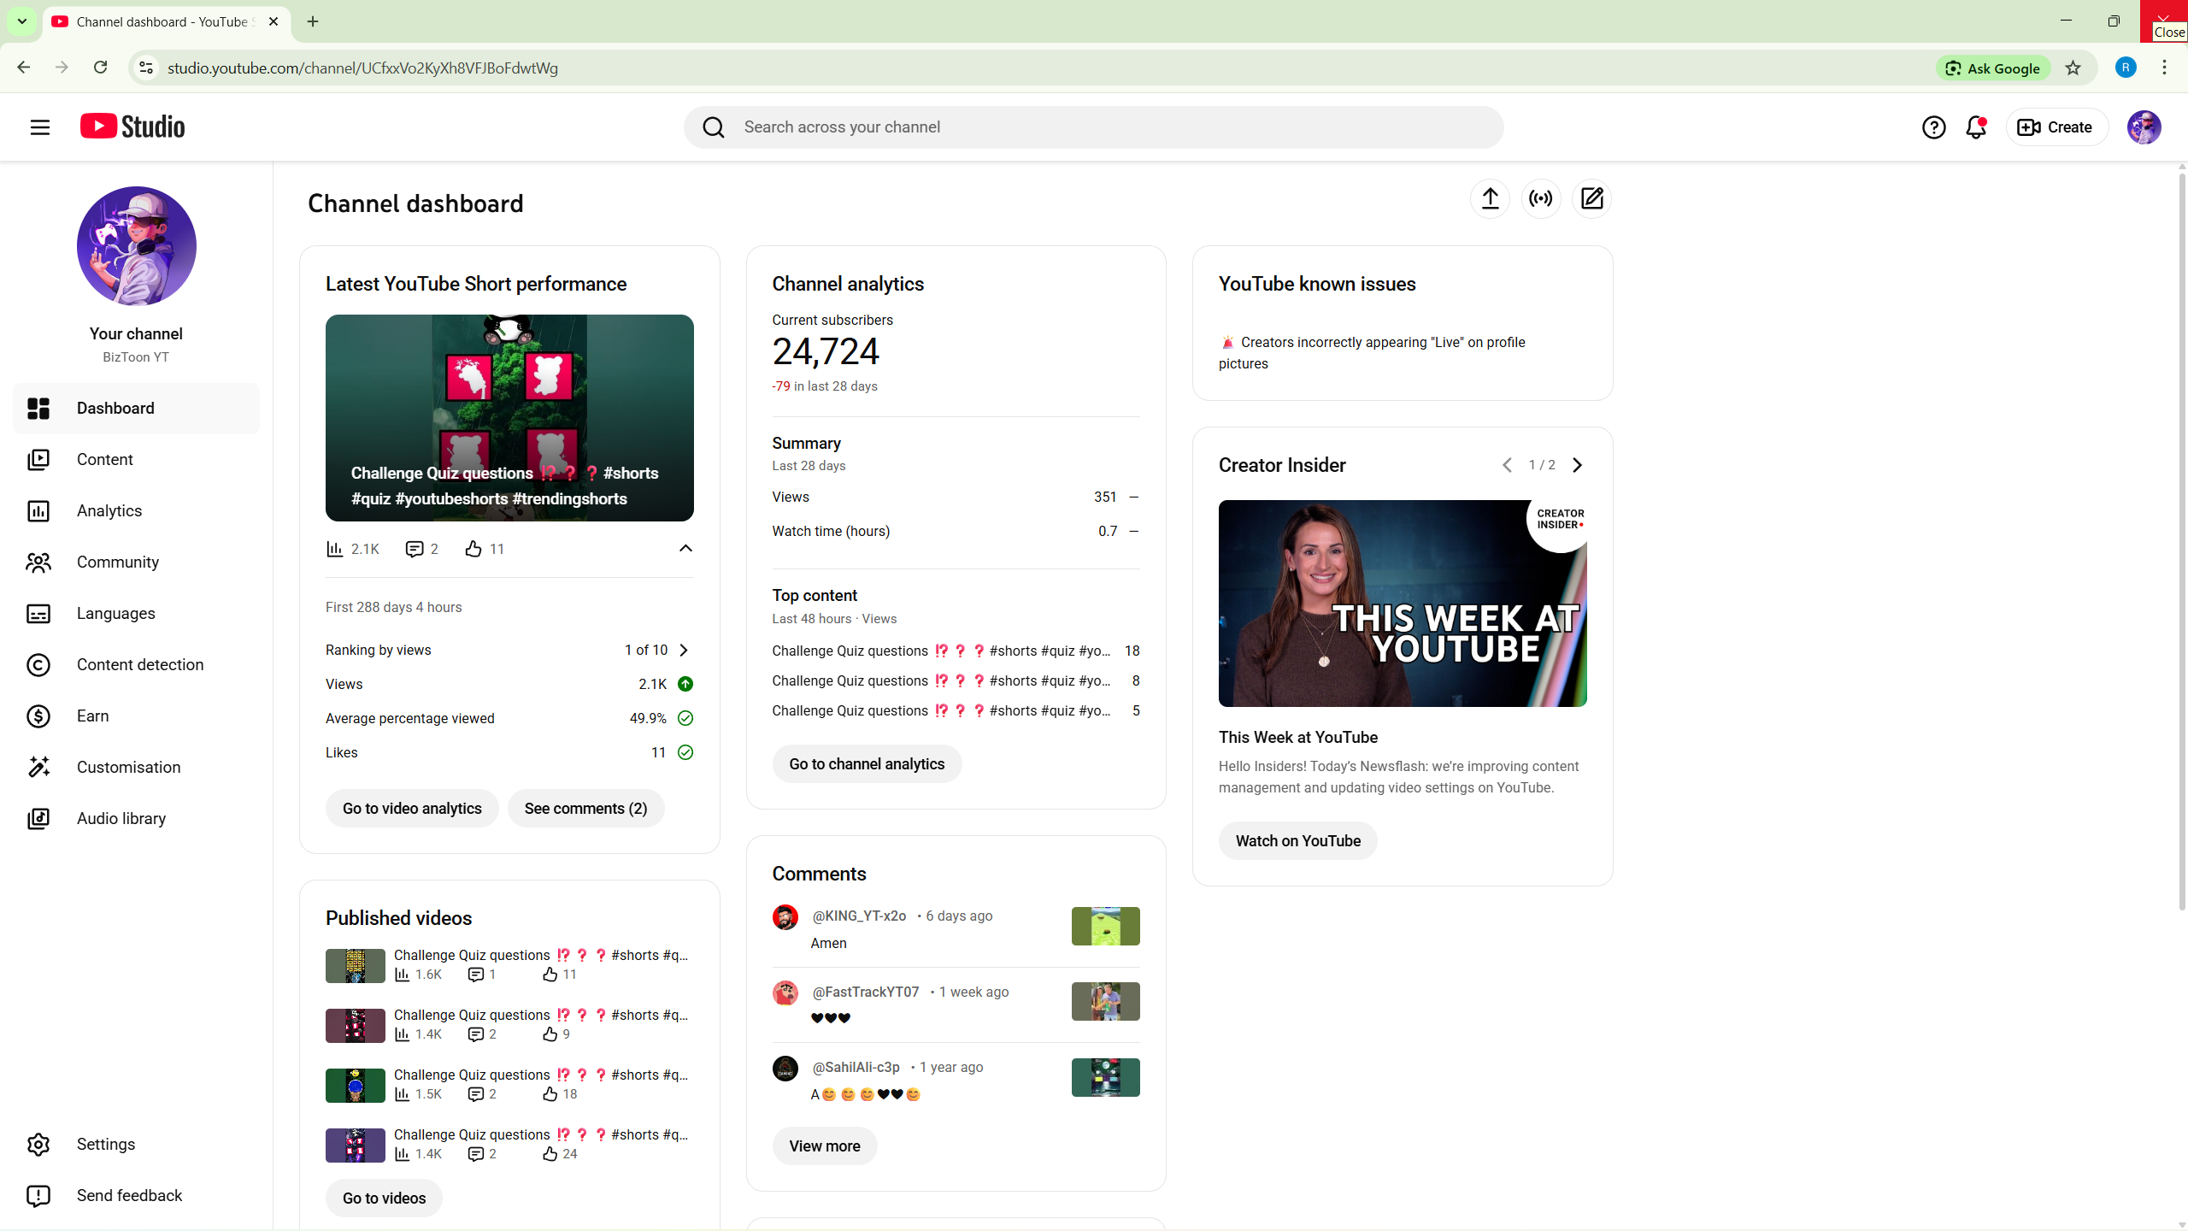Open the account avatar in Studio header
2188x1231 pixels.
point(2144,127)
